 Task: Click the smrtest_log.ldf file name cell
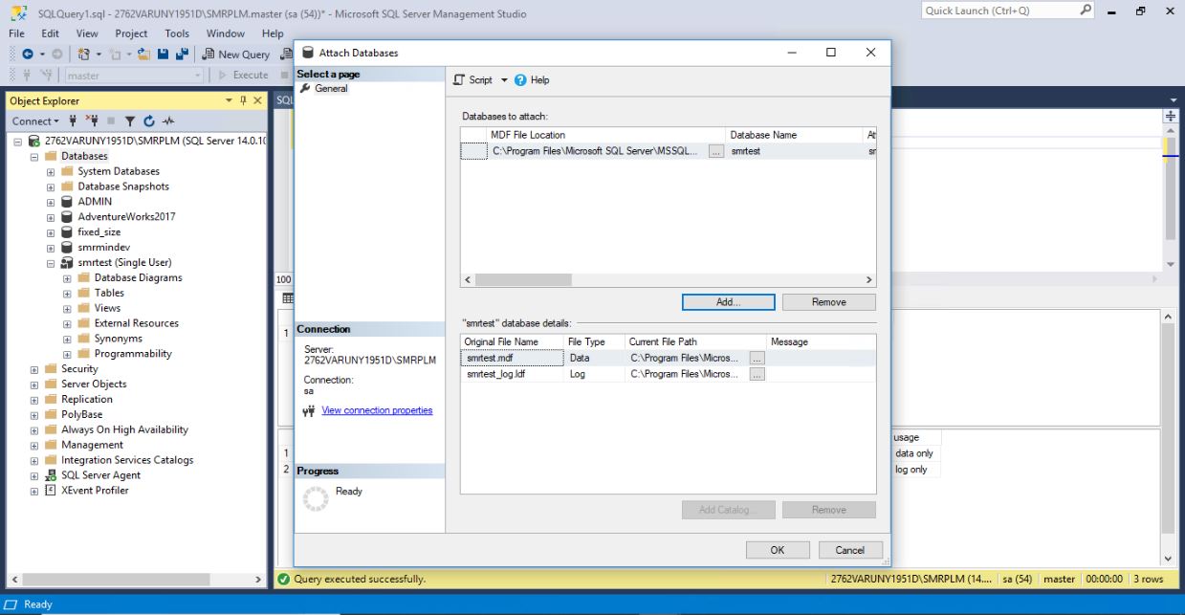[x=513, y=374]
